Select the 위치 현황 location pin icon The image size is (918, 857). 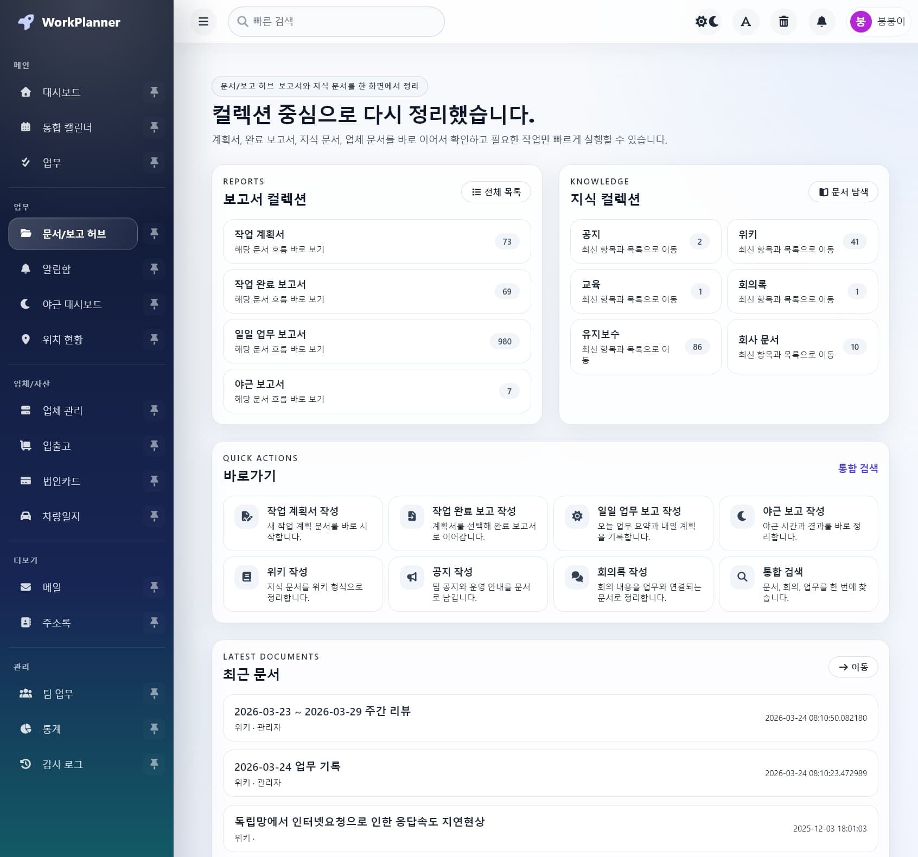pos(25,340)
